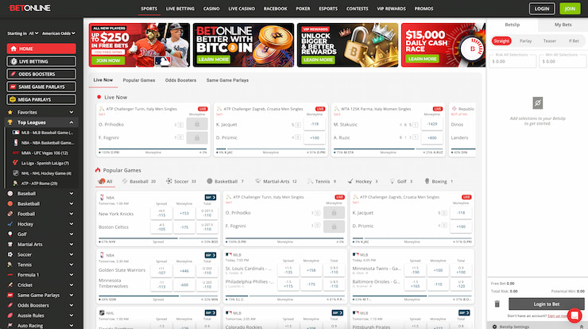Expand the Favorites sidebar section
The image size is (588, 329).
73,112
